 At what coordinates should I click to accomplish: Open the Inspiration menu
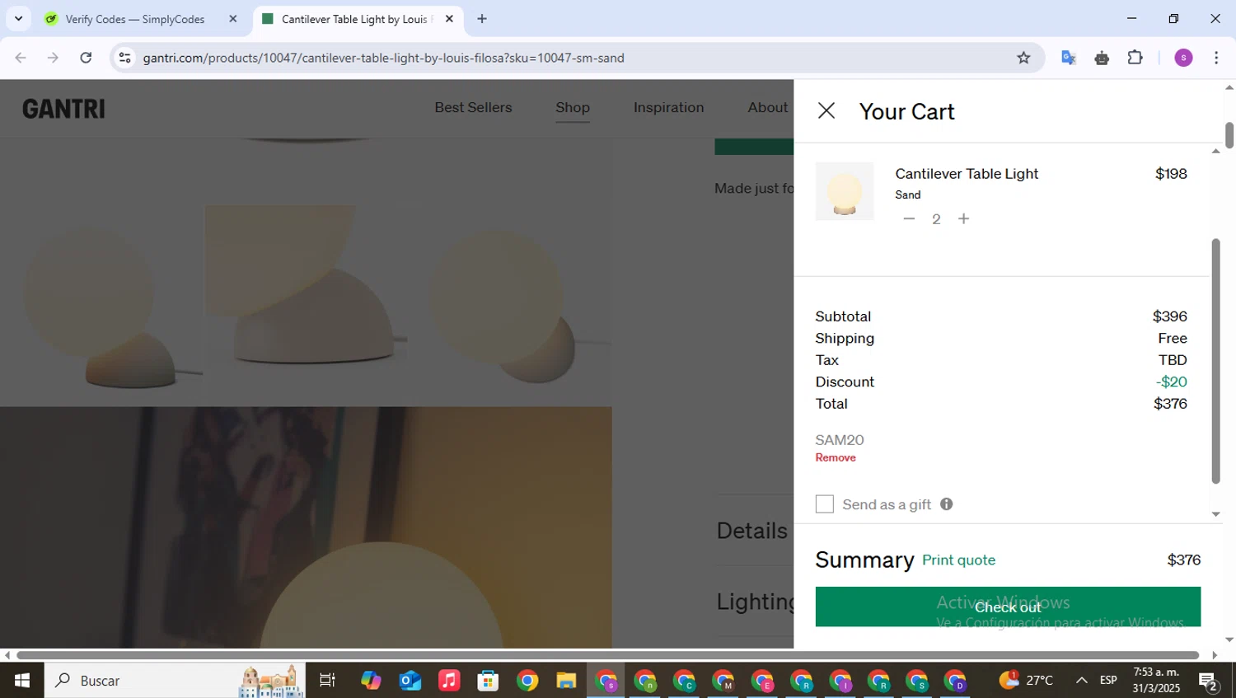tap(668, 107)
